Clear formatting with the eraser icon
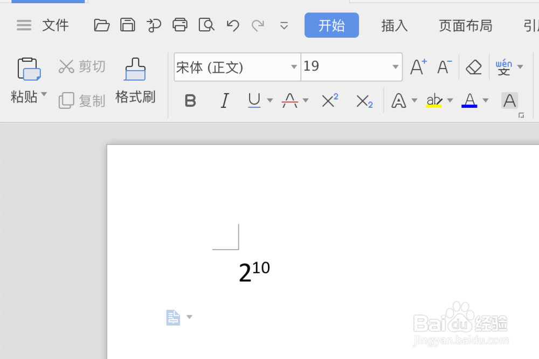539x359 pixels. coord(473,66)
